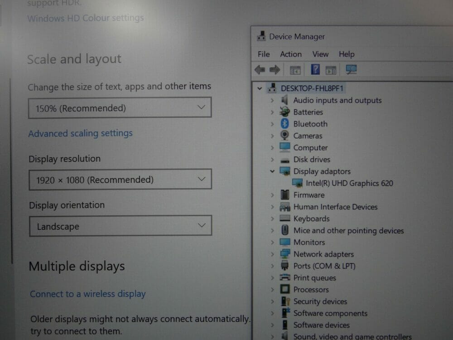Click the Computer category monitor icon
The height and width of the screenshot is (340, 453).
click(284, 147)
